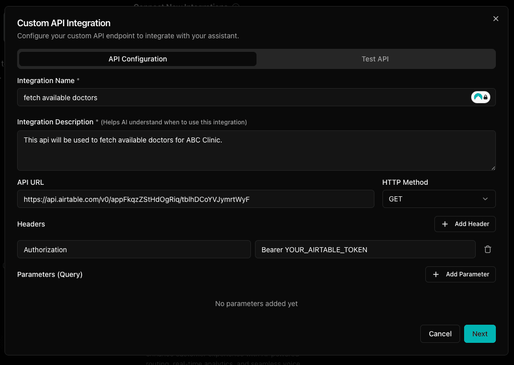Screen dimensions: 514x365
Task: Click the Add Parameter button
Action: (x=460, y=274)
